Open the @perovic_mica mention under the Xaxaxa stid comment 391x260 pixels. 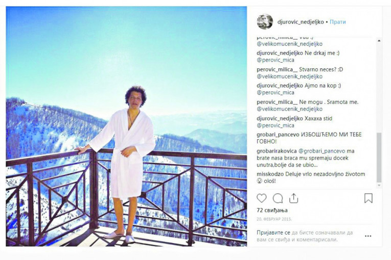[275, 125]
